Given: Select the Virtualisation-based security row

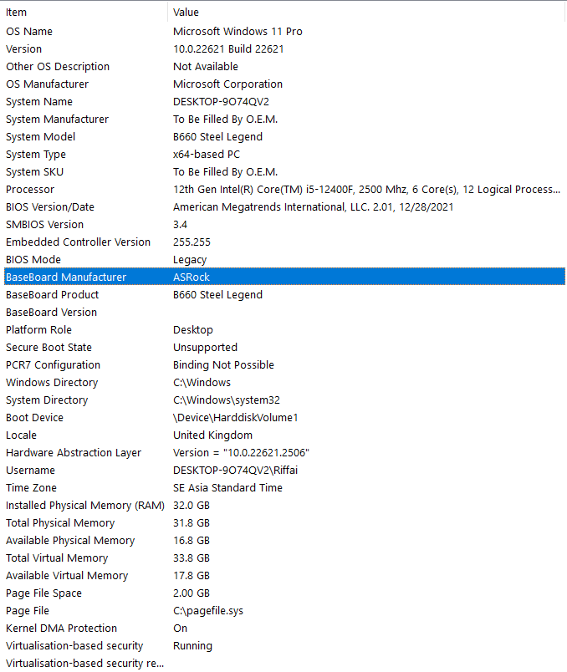Looking at the screenshot, I should (284, 646).
